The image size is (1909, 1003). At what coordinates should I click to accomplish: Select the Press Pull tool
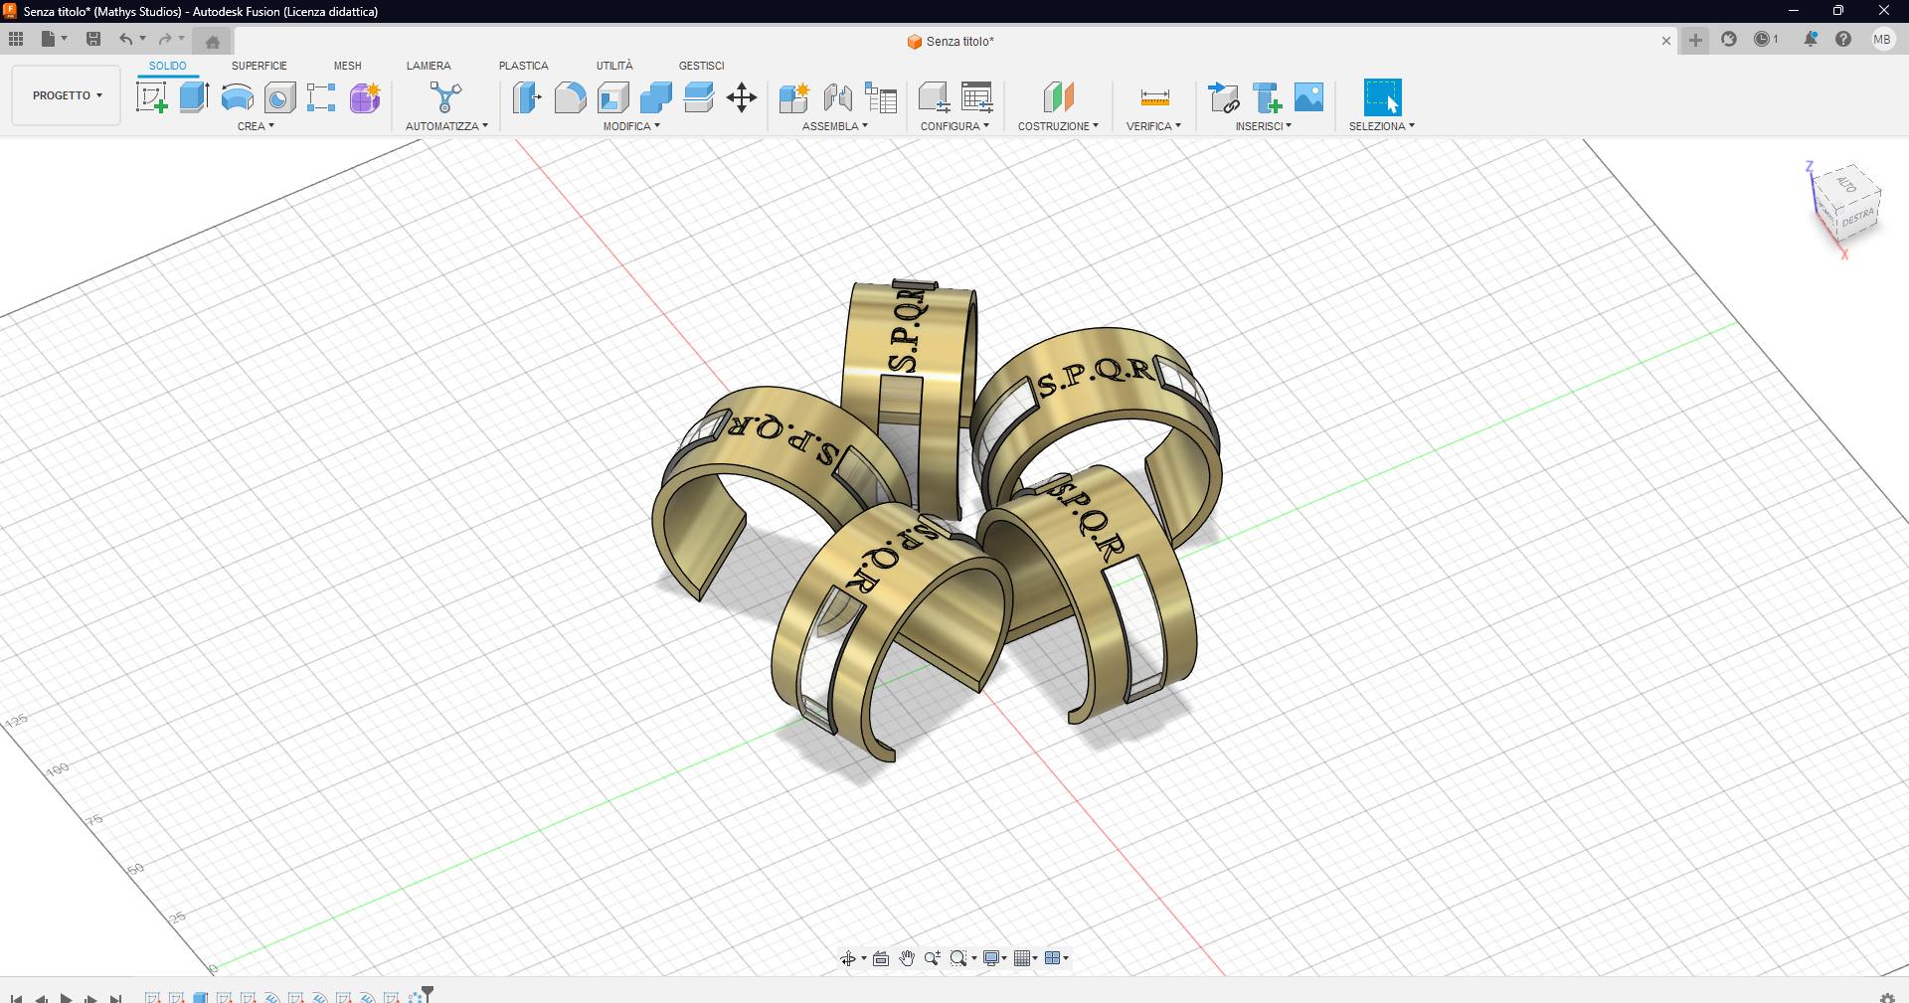527,97
